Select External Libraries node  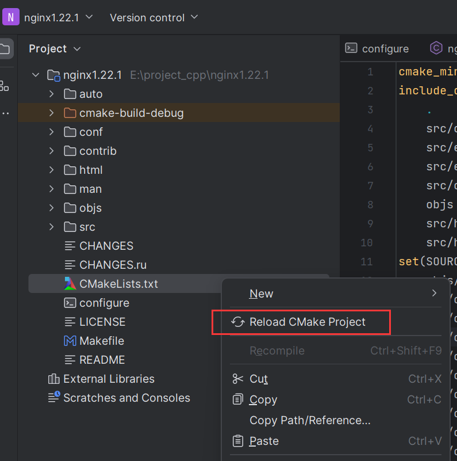109,379
